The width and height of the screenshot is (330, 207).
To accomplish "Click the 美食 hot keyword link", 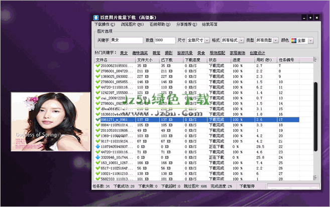I will [201, 53].
